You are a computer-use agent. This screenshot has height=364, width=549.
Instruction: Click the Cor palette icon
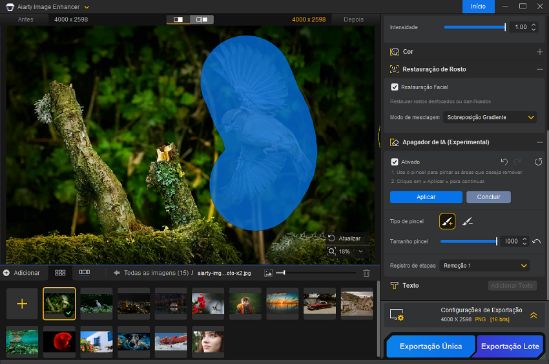(x=395, y=52)
